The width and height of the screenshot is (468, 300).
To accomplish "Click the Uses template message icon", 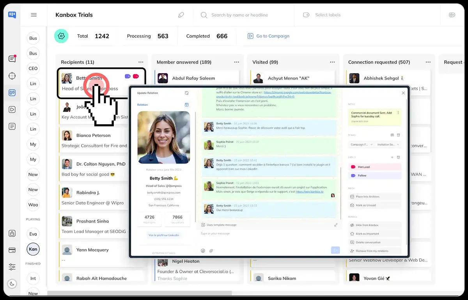I will coord(203,225).
